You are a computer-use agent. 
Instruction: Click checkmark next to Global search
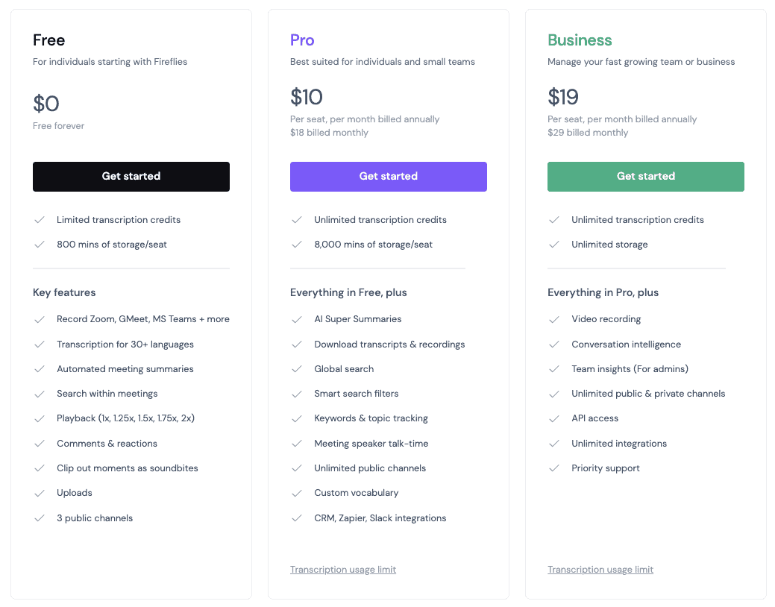point(297,369)
